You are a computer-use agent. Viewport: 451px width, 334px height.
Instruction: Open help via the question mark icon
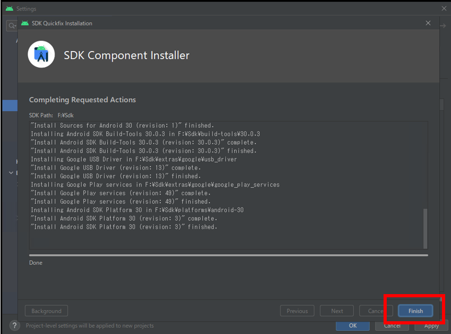[14, 325]
